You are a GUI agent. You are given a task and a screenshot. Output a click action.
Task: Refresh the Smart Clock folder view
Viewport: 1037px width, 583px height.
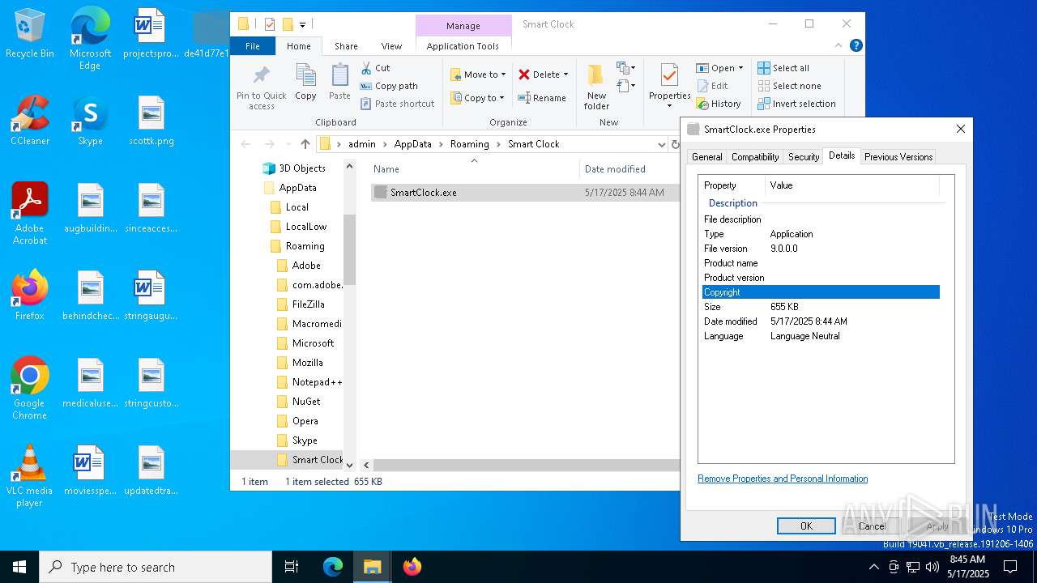pos(675,144)
